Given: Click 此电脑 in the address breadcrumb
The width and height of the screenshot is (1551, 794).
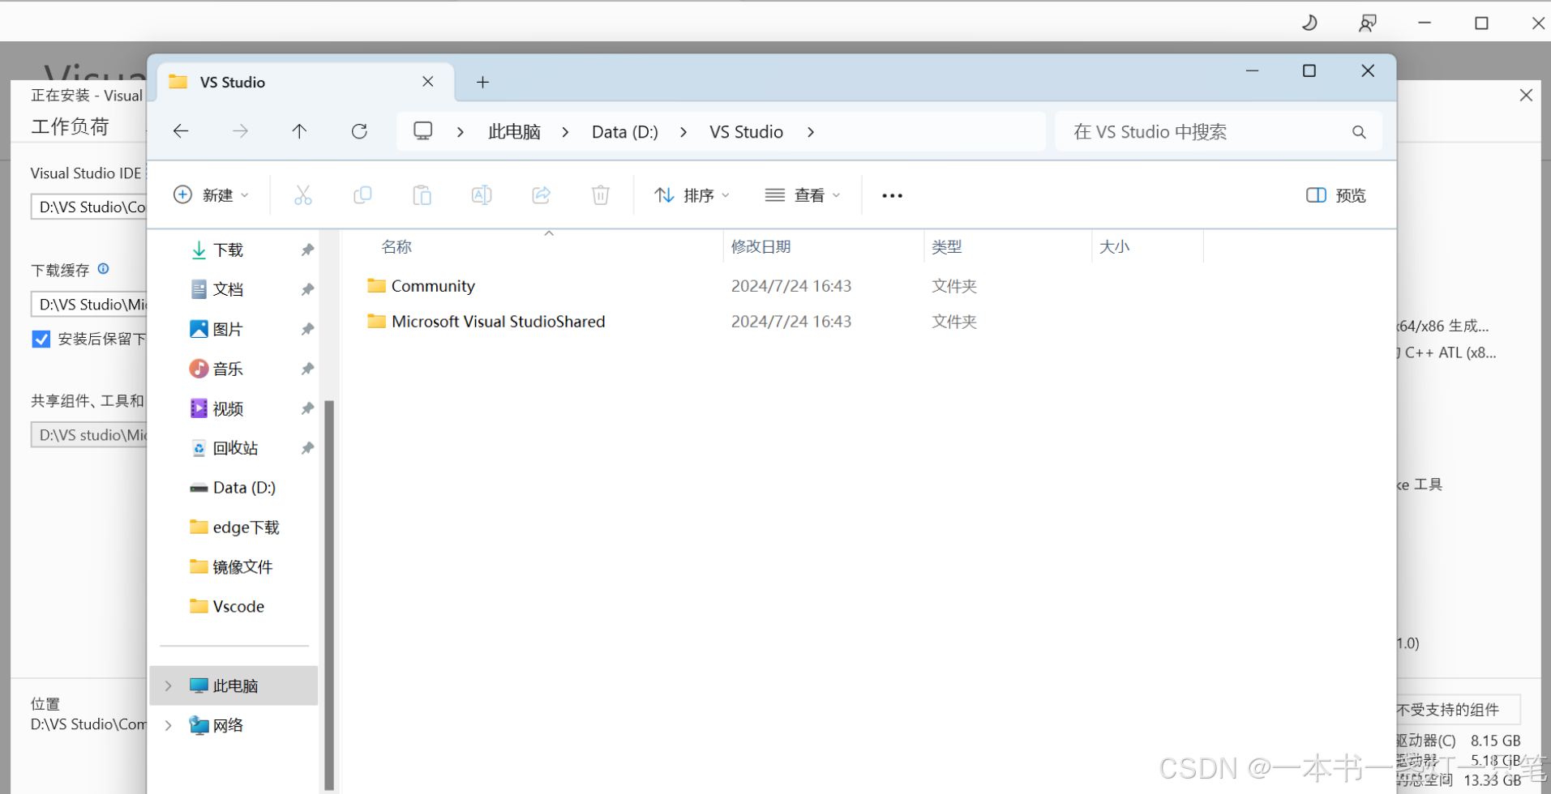Looking at the screenshot, I should pyautogui.click(x=514, y=132).
